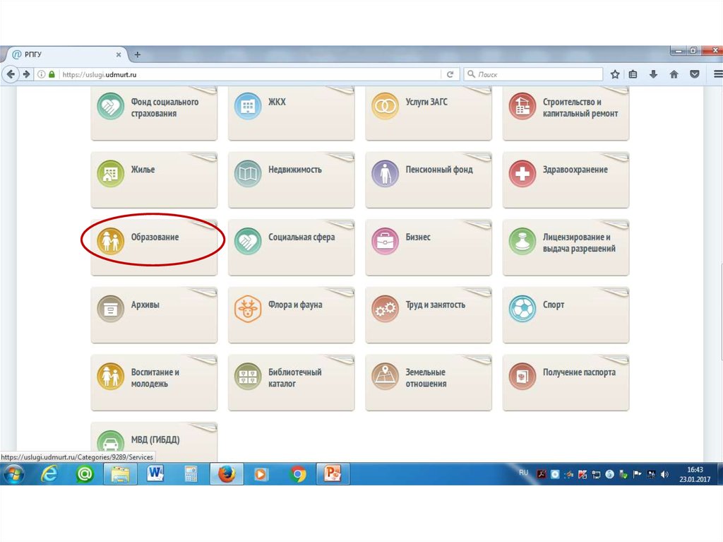723x542 pixels.
Task: Select the Здравоохранение red cross icon
Action: pos(522,174)
